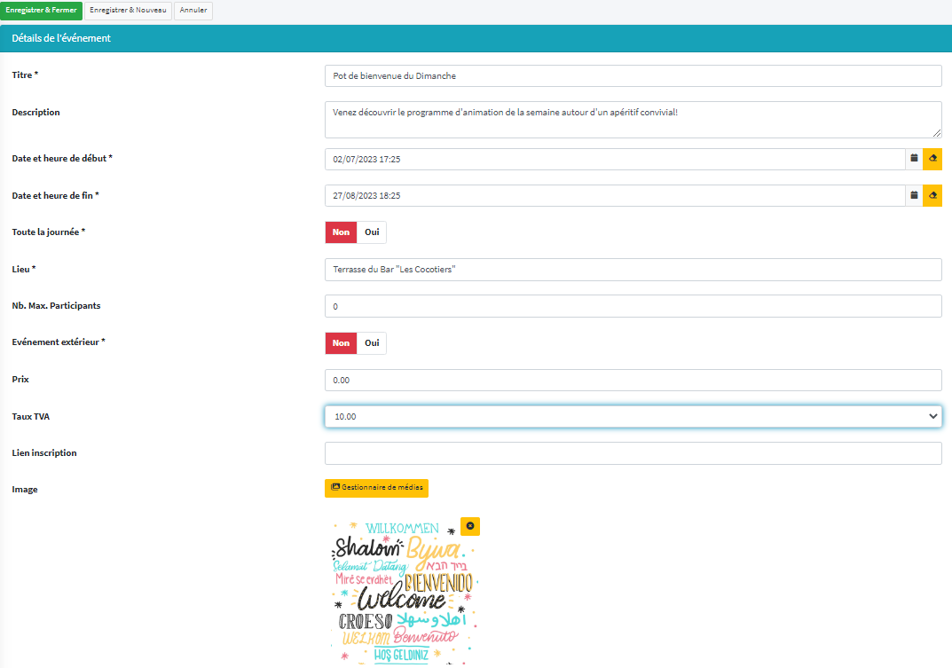Expand the Taux TVA dropdown
952x668 pixels.
click(633, 416)
